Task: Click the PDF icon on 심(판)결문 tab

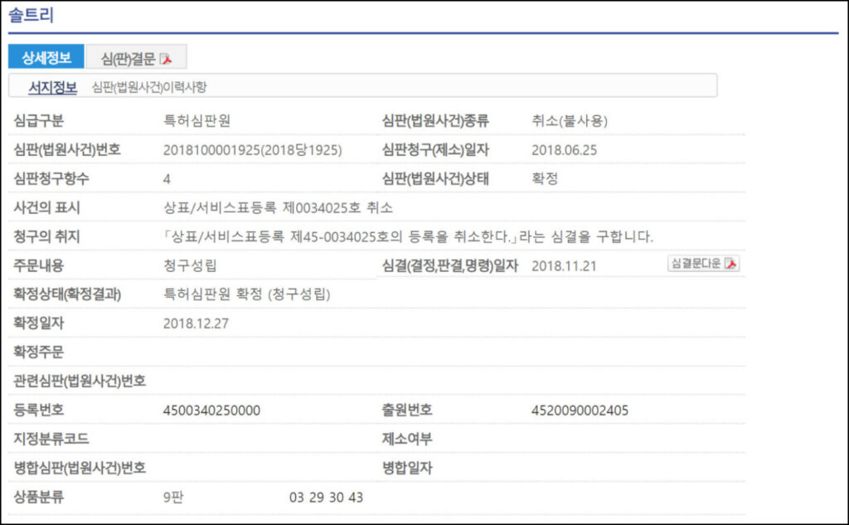Action: [166, 58]
